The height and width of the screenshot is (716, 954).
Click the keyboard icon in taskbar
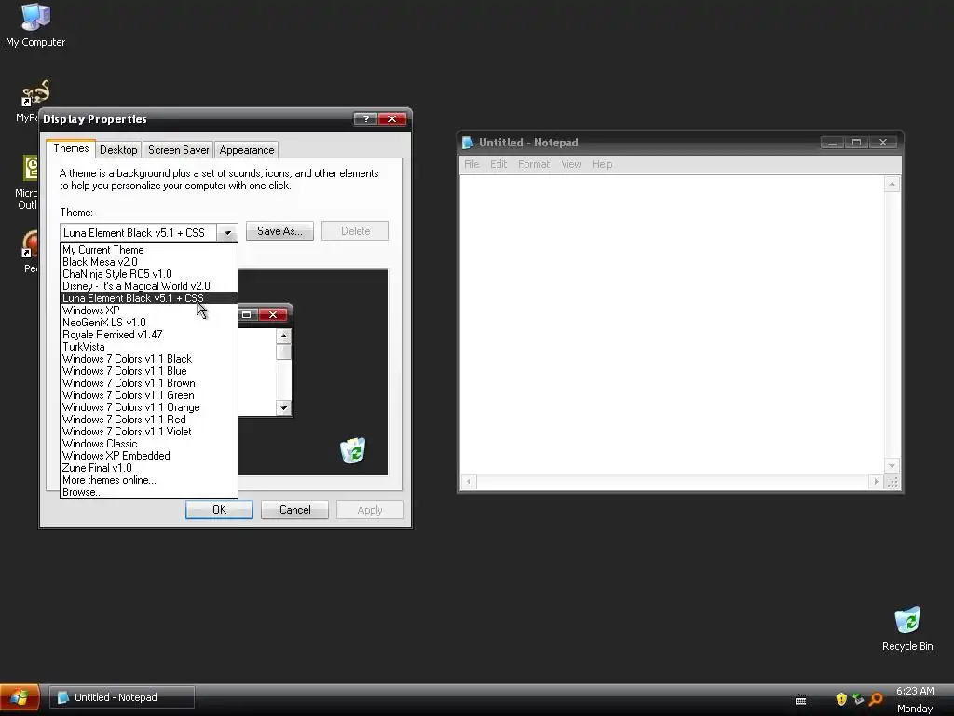click(800, 701)
